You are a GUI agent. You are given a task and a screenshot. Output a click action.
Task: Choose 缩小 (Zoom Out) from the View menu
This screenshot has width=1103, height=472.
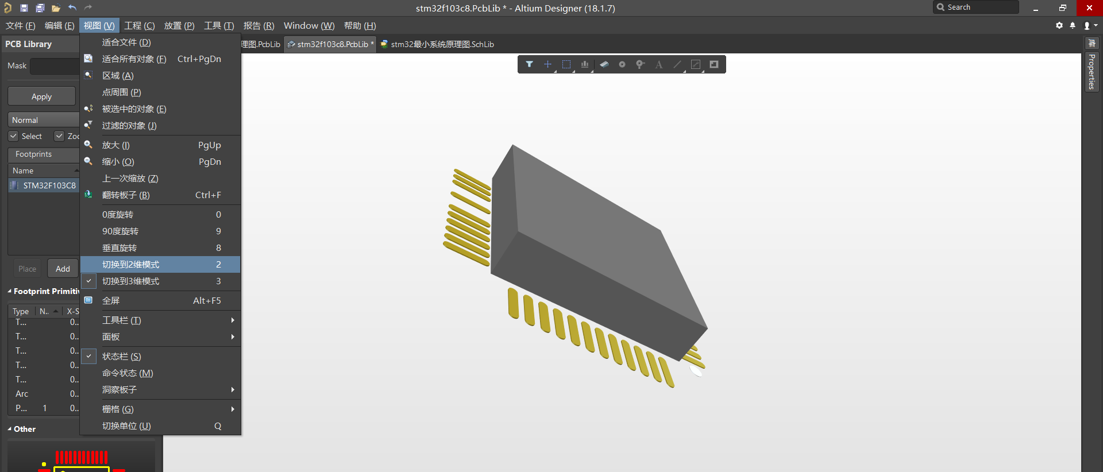[x=160, y=162]
